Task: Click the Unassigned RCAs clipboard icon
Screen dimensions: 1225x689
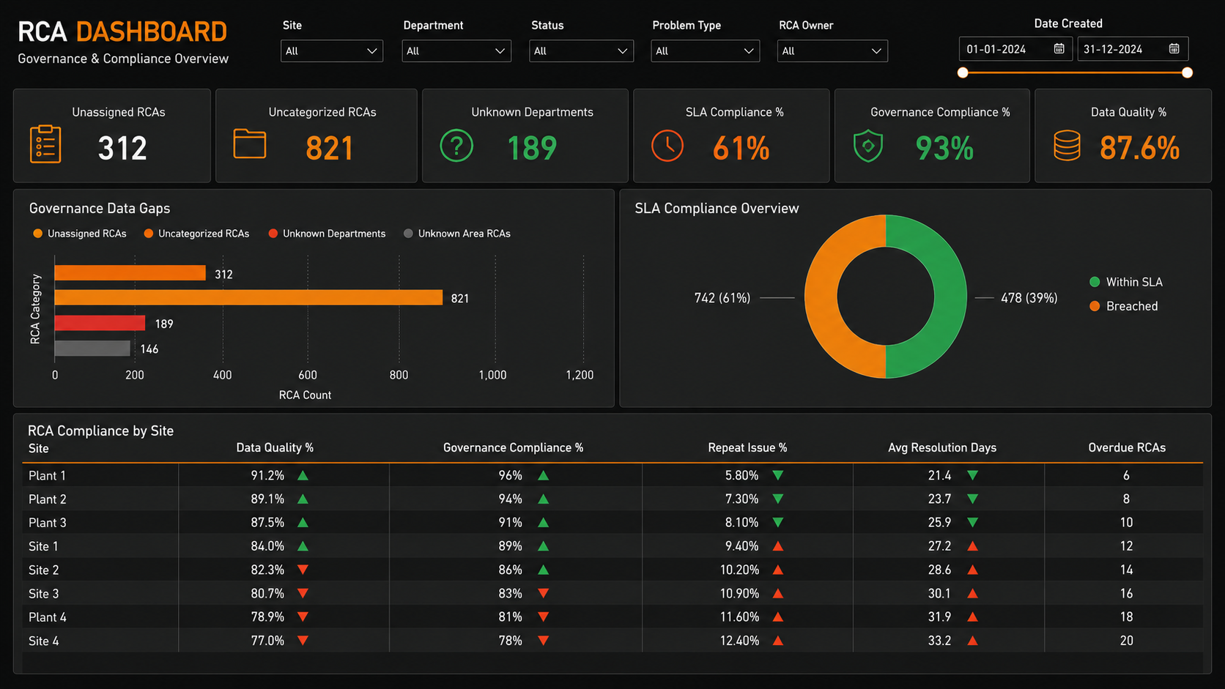Action: pos(45,144)
